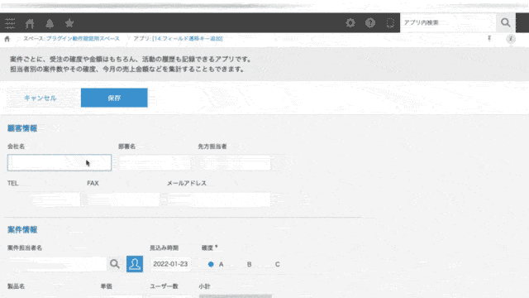This screenshot has width=529, height=298.
Task: Click the search magnifier button in header
Action: (x=505, y=22)
